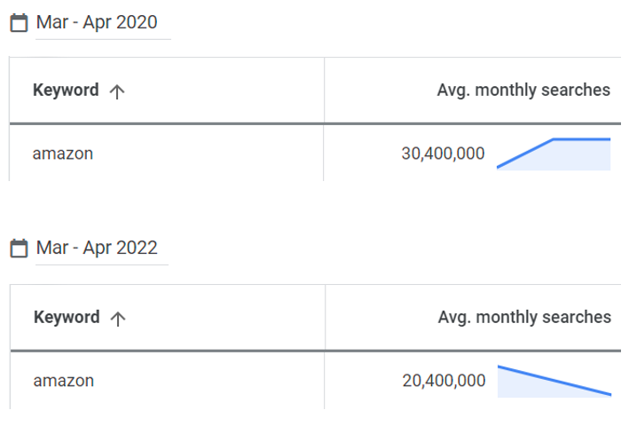Open the Mar - Apr 2022 date range picker
Screen dimensions: 629x426
97,248
